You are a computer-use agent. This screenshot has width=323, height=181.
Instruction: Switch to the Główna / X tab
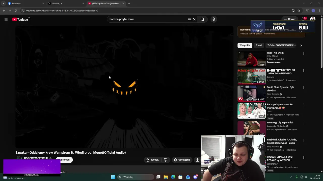coord(66,4)
